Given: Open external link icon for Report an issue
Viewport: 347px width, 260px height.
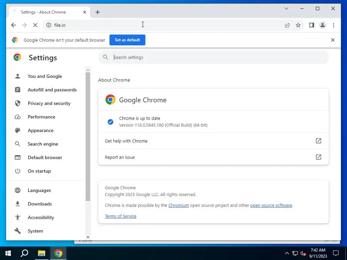Looking at the screenshot, I should [x=318, y=157].
